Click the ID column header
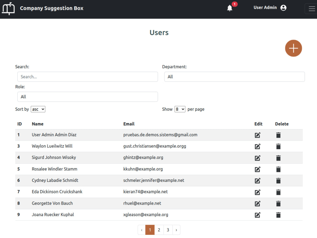 pos(19,124)
